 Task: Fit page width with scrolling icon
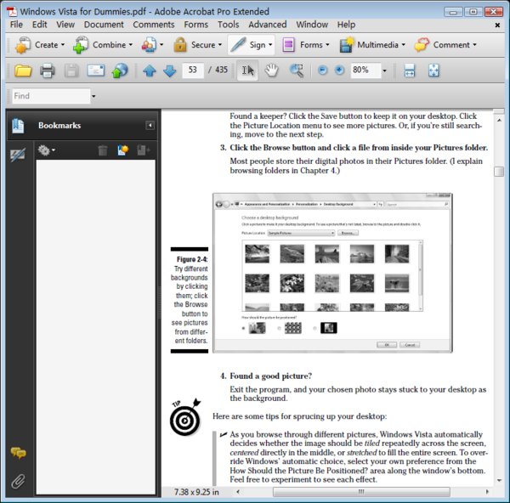[409, 71]
